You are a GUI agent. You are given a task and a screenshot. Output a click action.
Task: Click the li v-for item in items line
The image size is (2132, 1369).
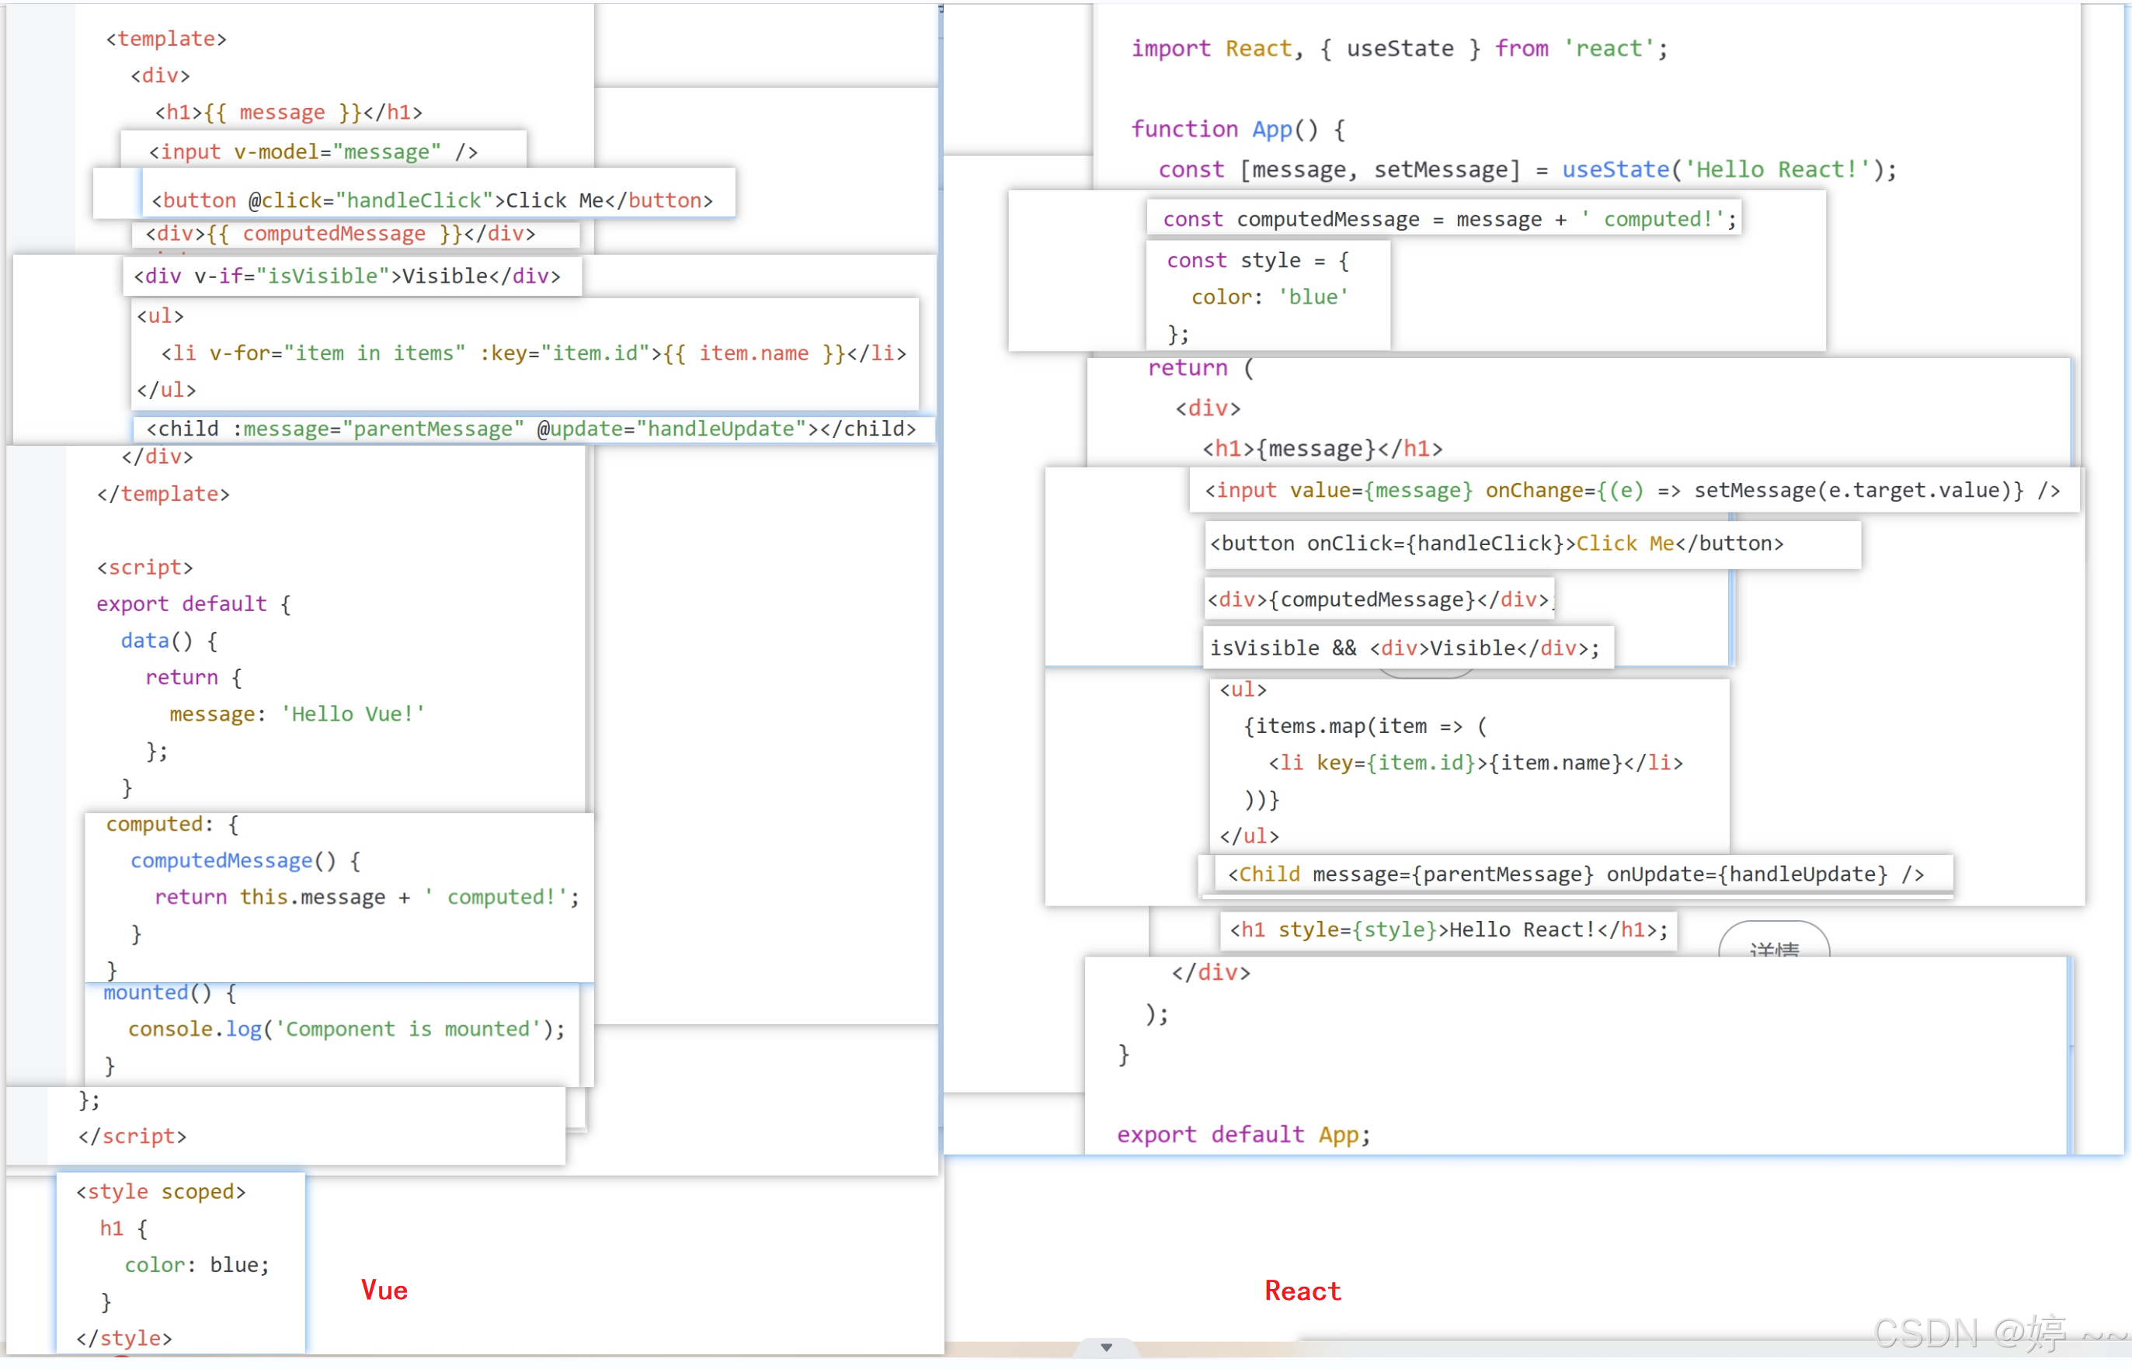(534, 354)
